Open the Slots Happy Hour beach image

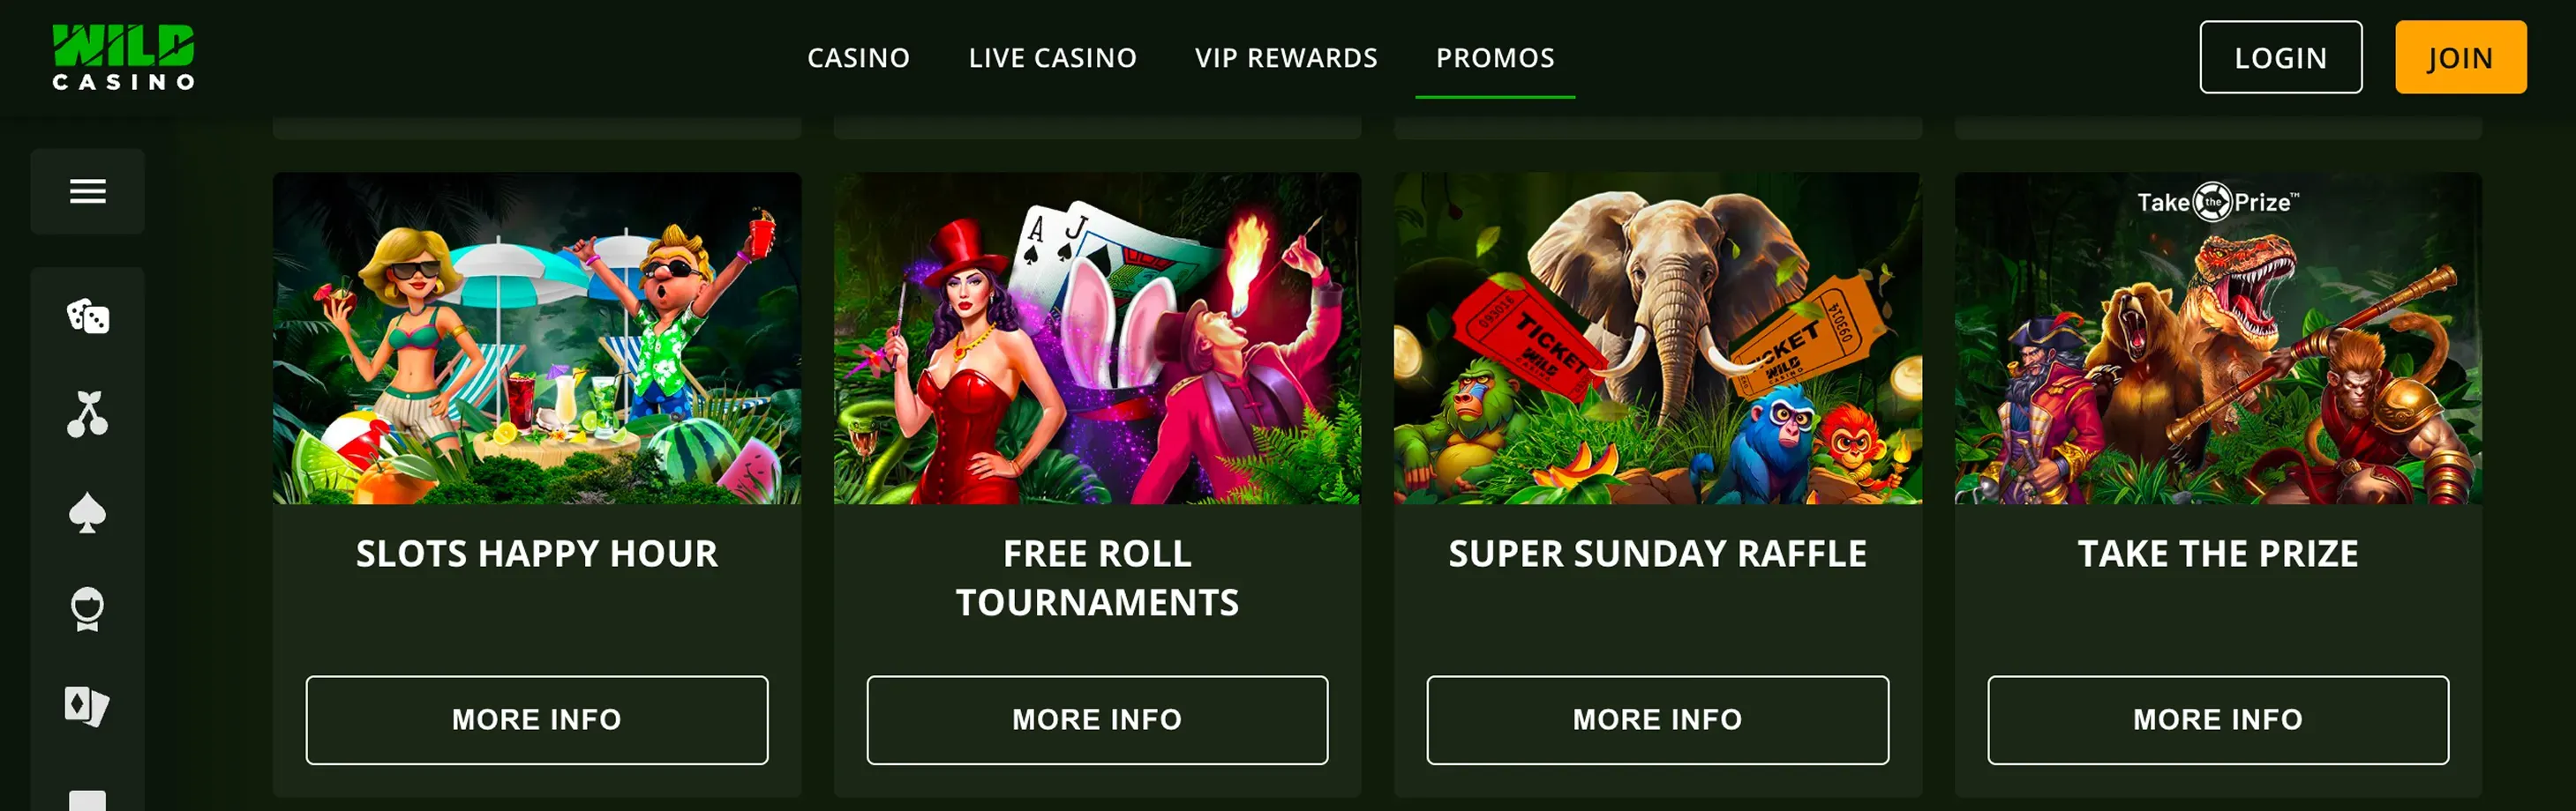click(537, 339)
